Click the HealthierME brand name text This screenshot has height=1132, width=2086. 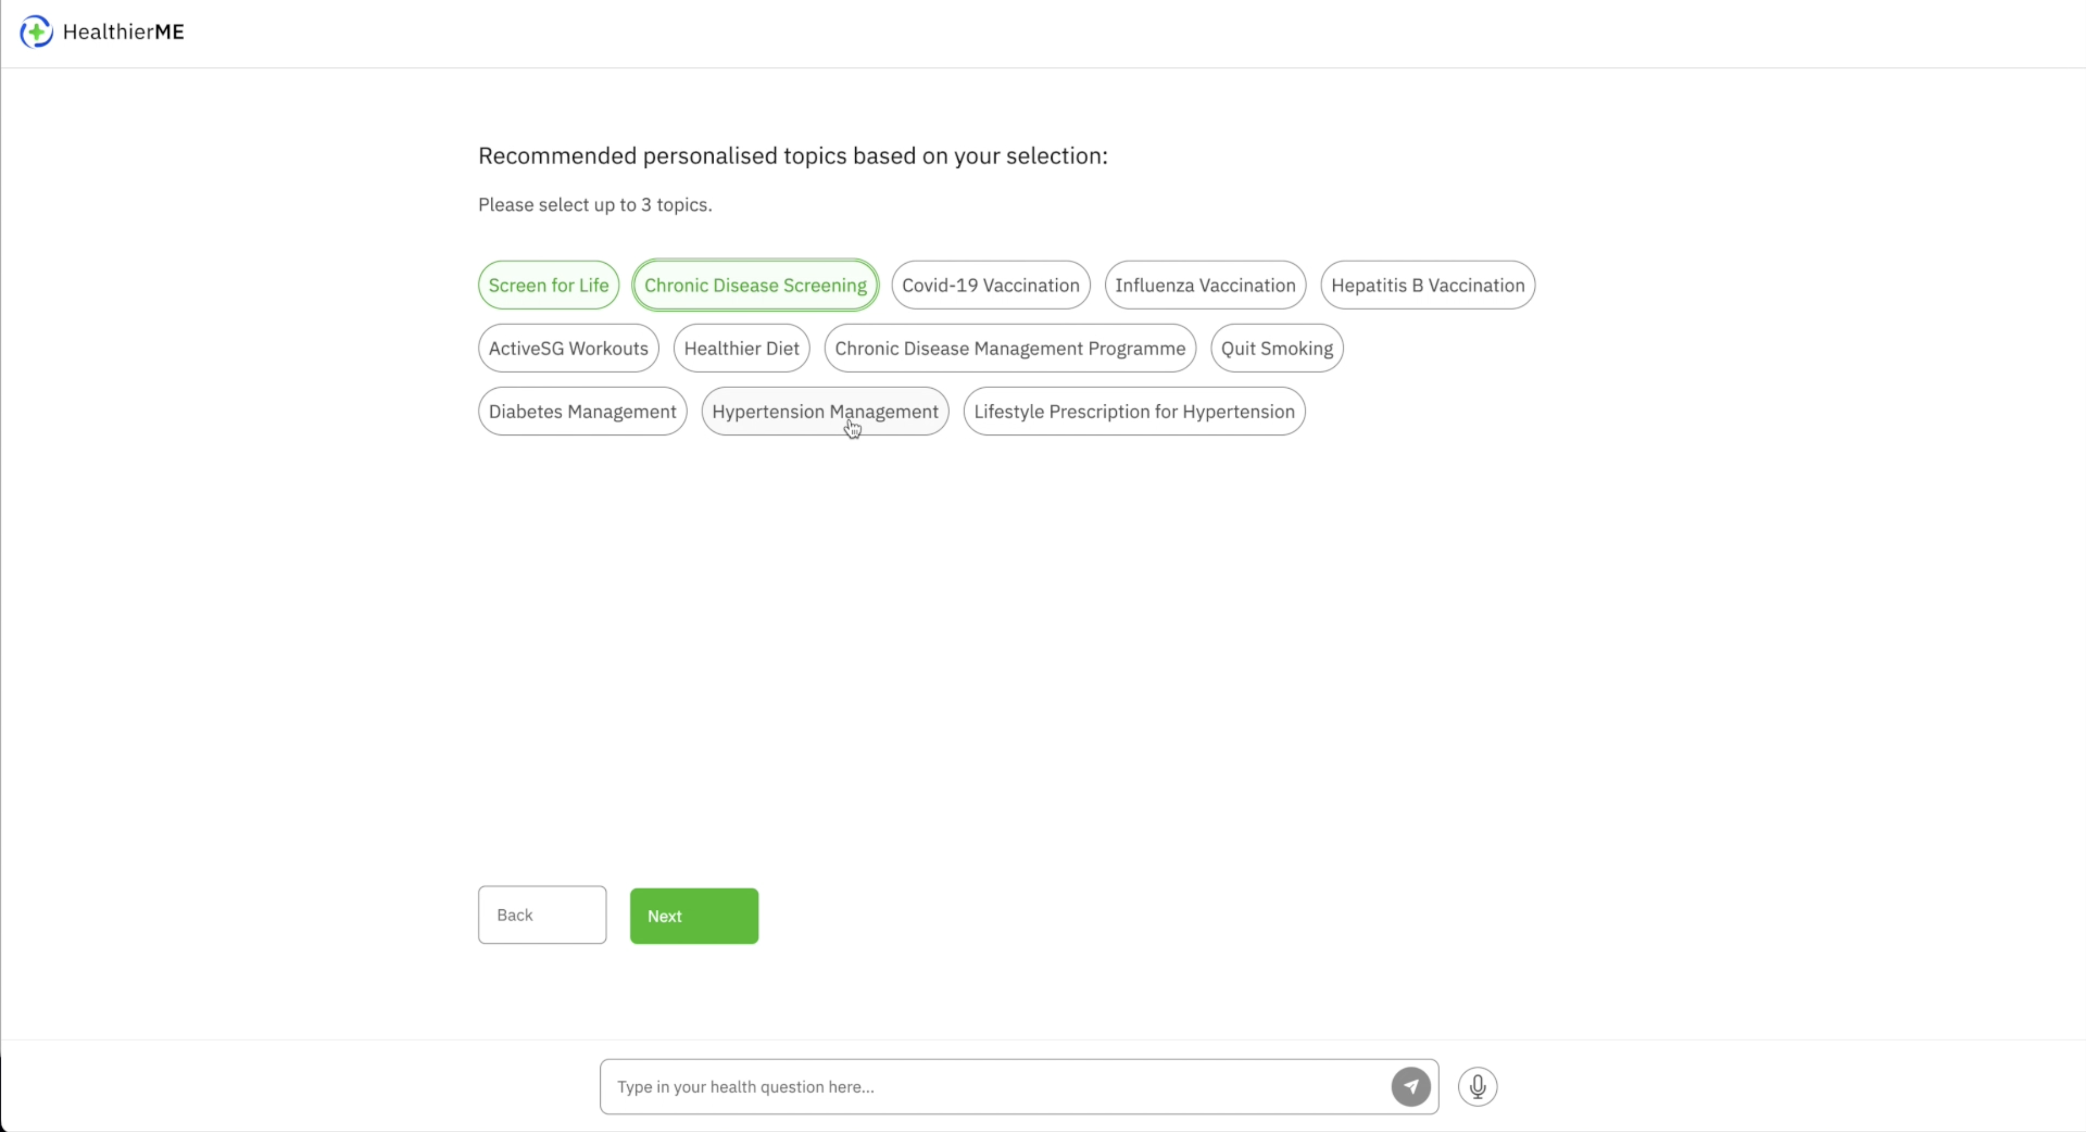(x=123, y=31)
